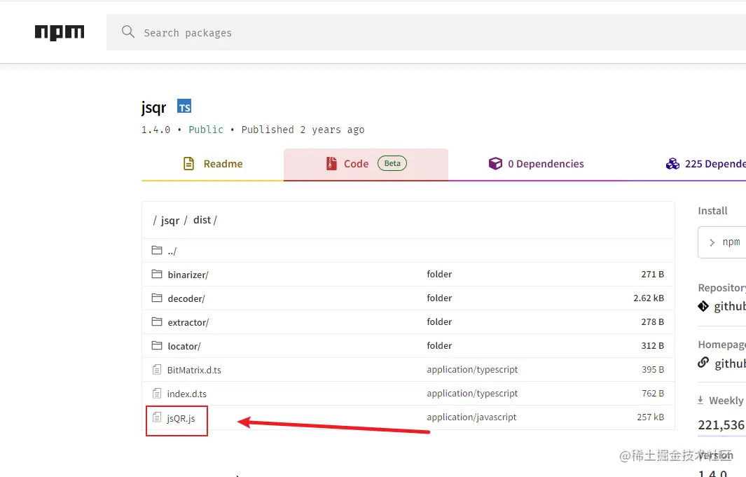The height and width of the screenshot is (477, 746).
Task: Click application/javascript type of jsQR.js
Action: coord(471,417)
